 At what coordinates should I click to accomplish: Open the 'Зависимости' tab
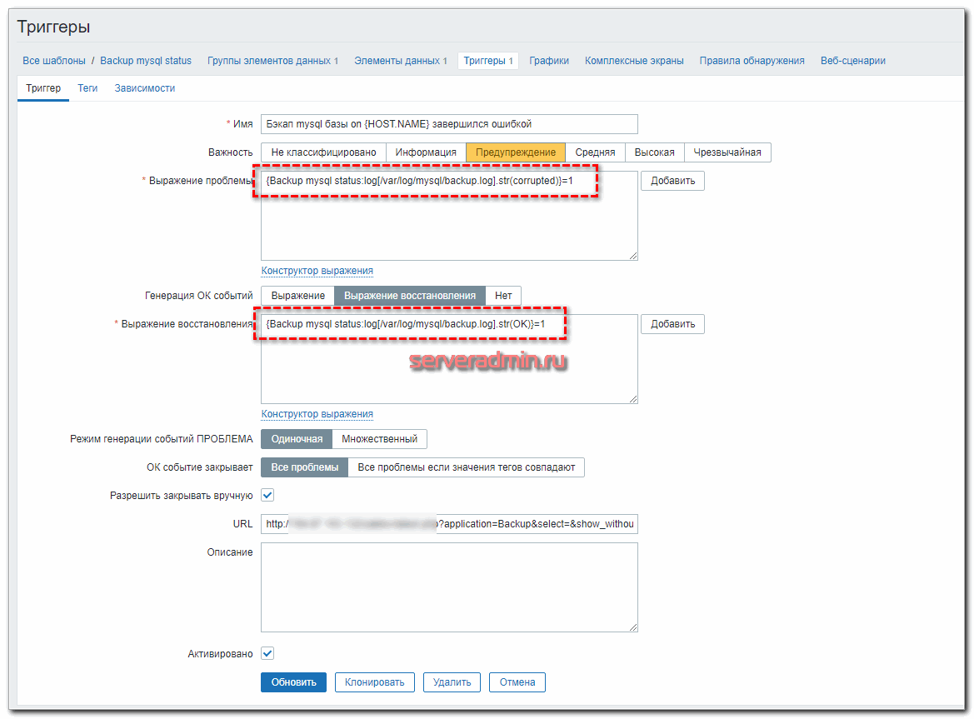point(144,88)
